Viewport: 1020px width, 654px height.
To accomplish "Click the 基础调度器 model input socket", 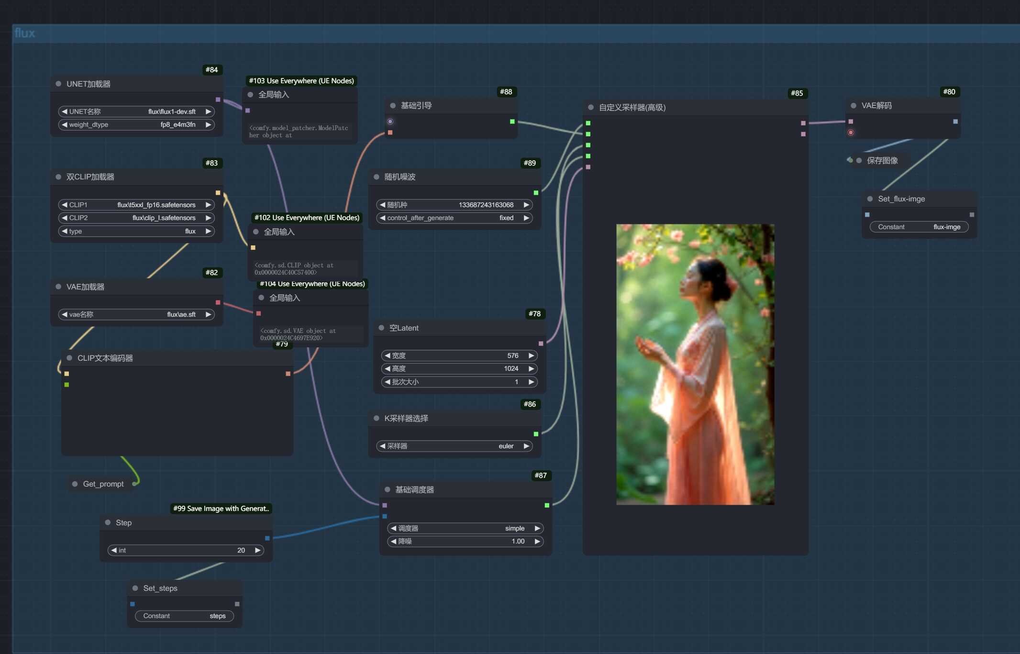I will click(385, 505).
